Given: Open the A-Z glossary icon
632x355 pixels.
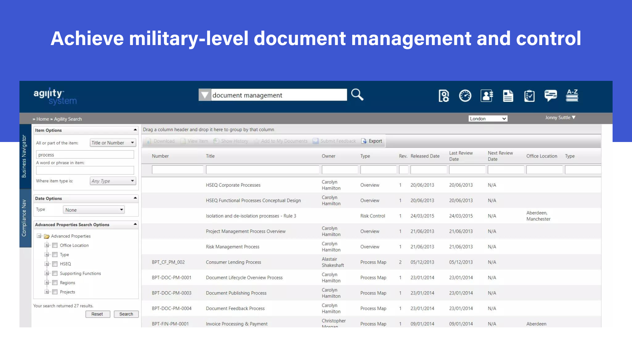Looking at the screenshot, I should pos(572,96).
